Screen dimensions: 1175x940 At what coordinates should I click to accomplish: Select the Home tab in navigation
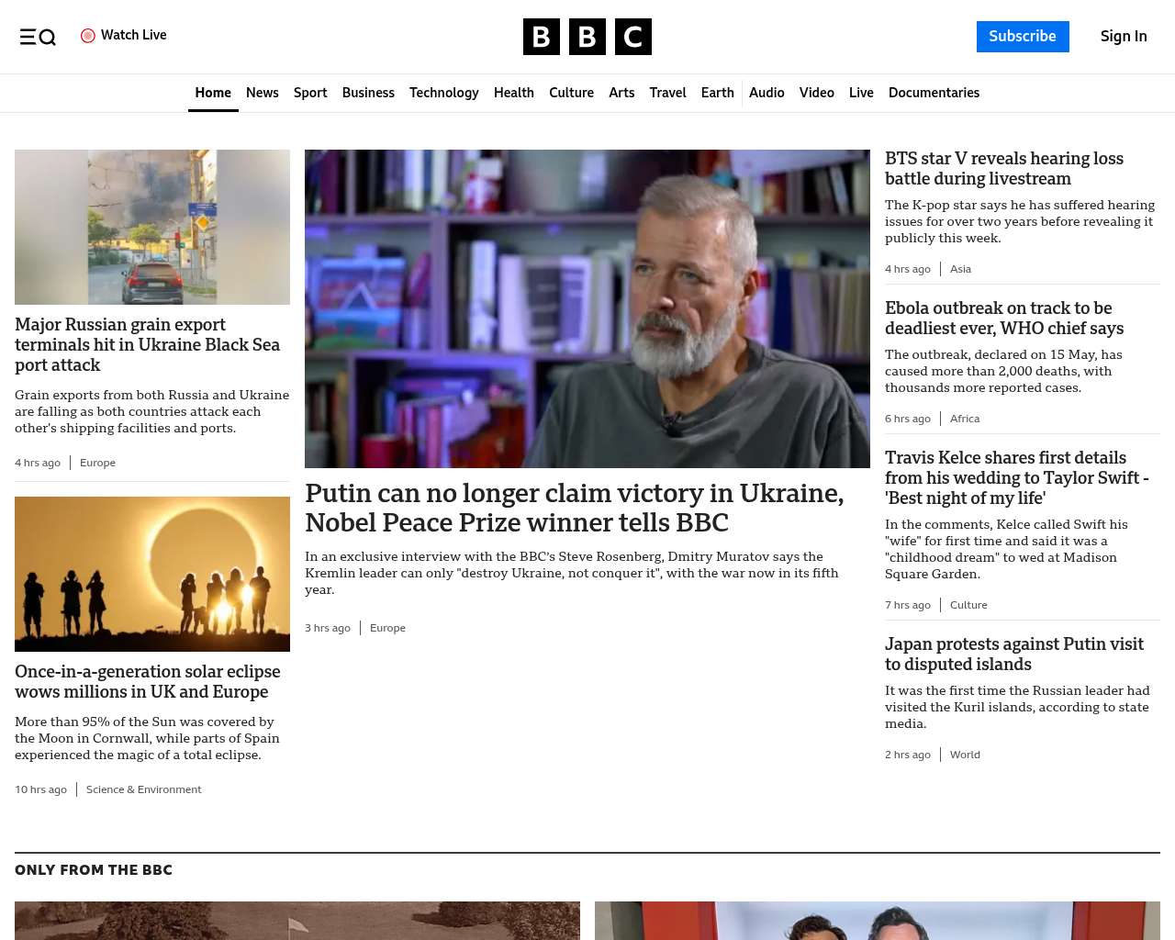pyautogui.click(x=213, y=93)
